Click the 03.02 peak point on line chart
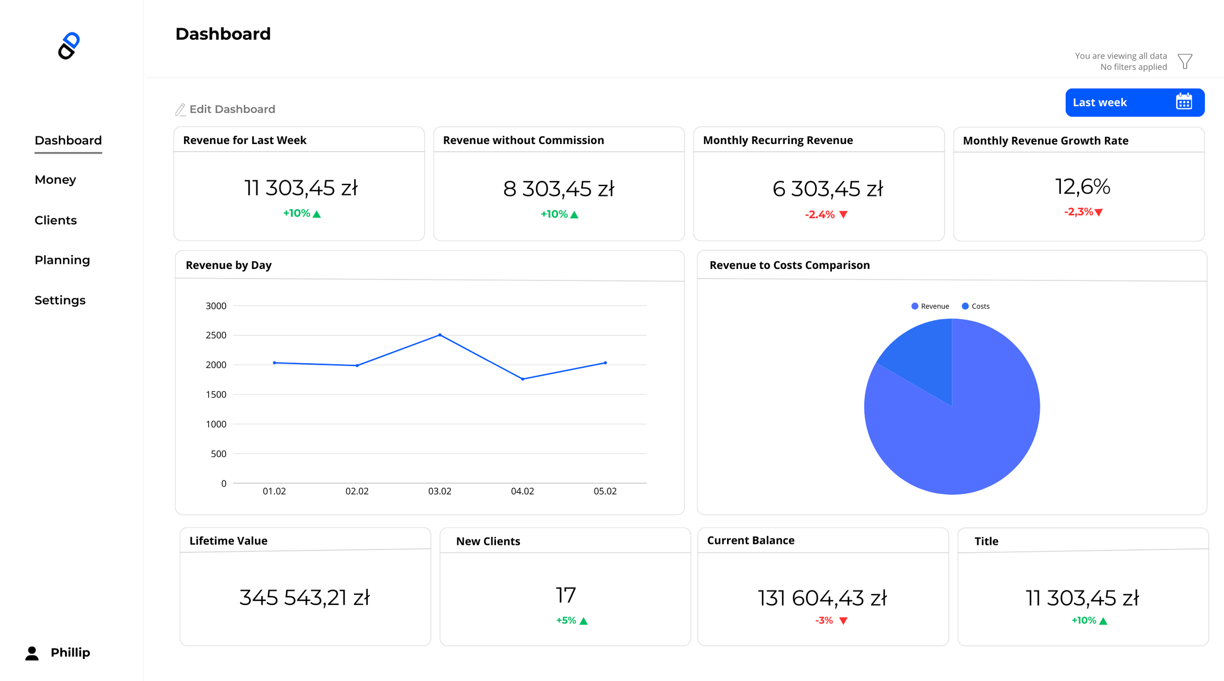Image resolution: width=1224 pixels, height=681 pixels. pyautogui.click(x=440, y=335)
